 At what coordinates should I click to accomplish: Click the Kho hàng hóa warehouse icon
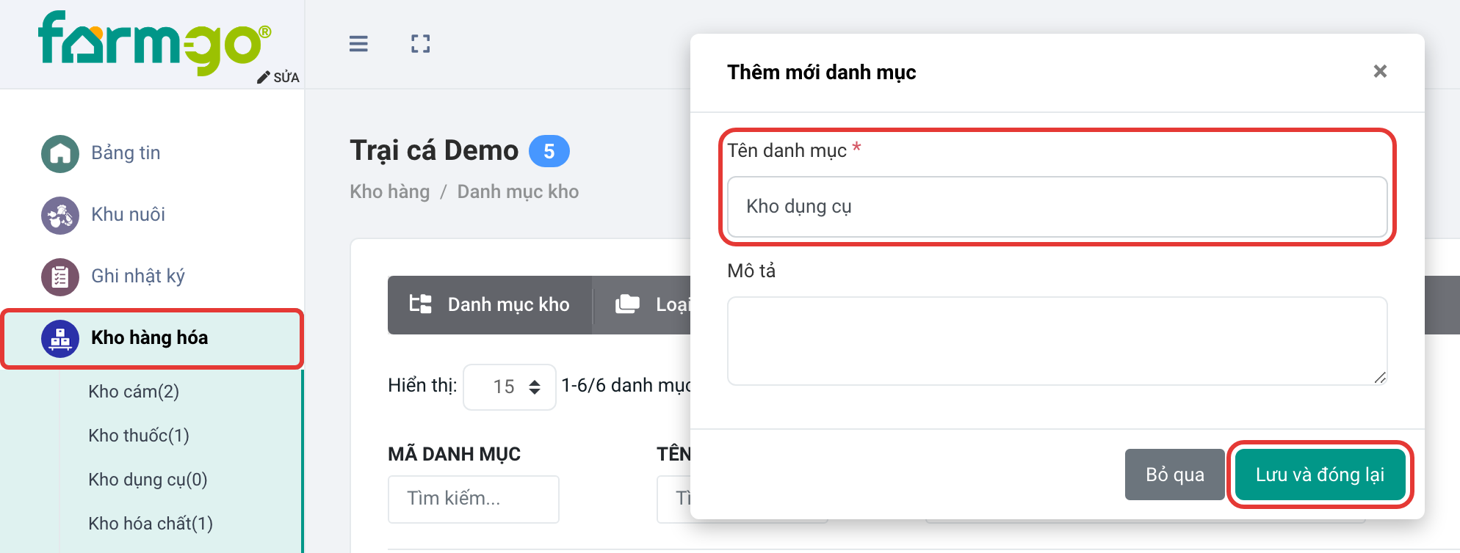[x=60, y=338]
